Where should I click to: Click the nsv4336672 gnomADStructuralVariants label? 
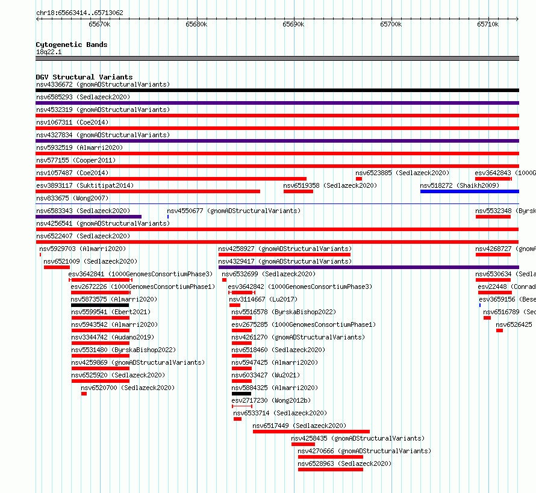[103, 84]
